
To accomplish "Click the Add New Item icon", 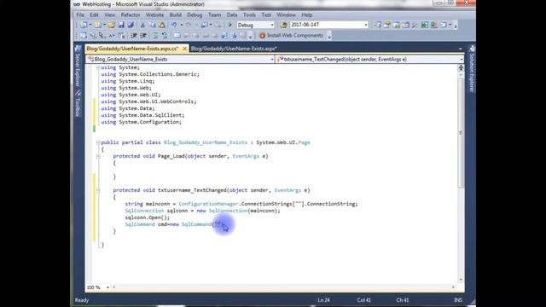I will [x=97, y=25].
